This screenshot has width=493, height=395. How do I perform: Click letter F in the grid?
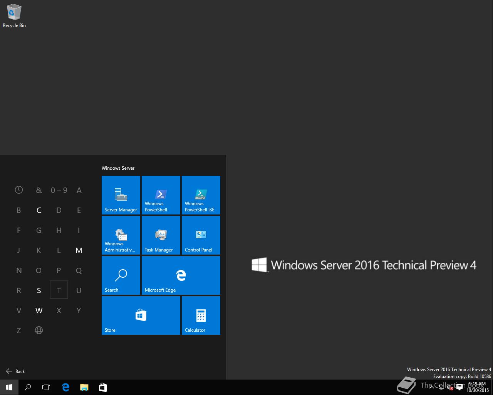19,230
